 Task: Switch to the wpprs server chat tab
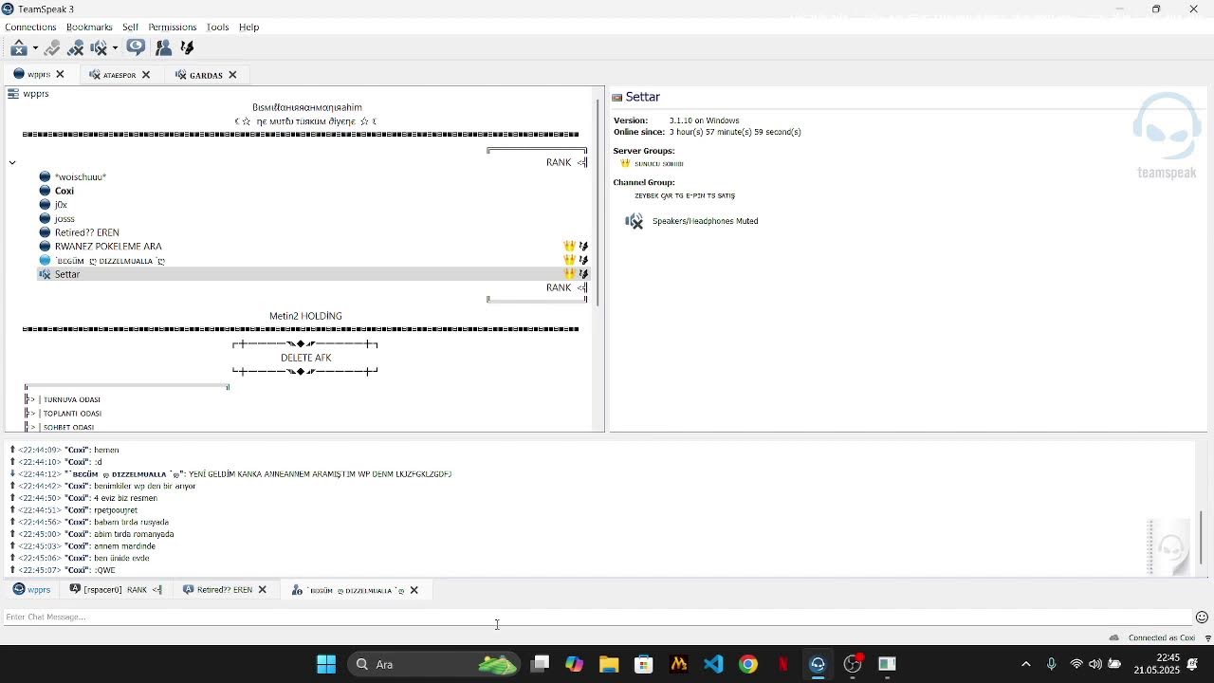click(x=31, y=590)
